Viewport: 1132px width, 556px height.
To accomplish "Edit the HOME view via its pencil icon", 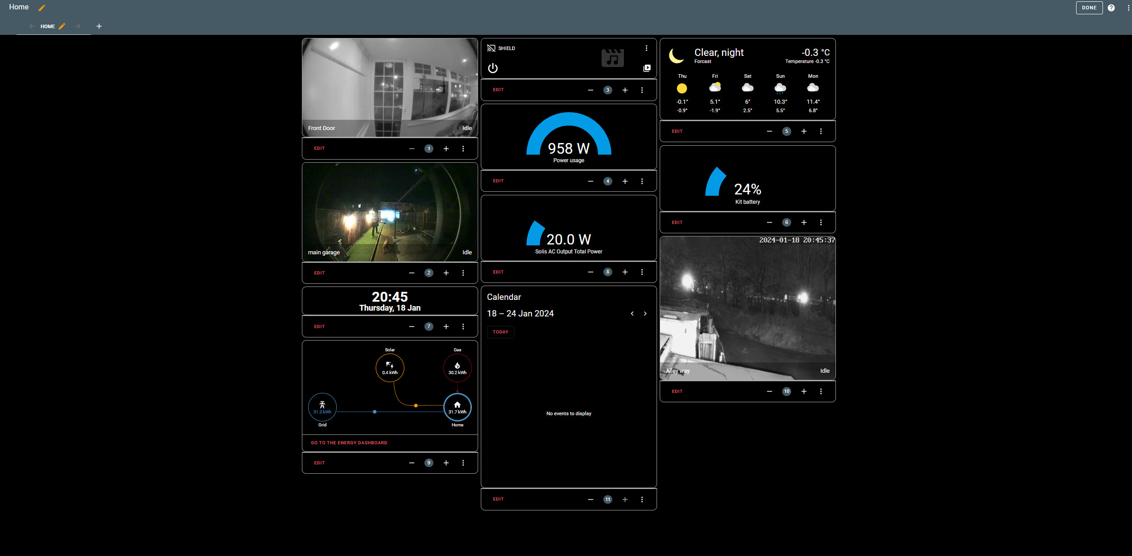I will (62, 26).
